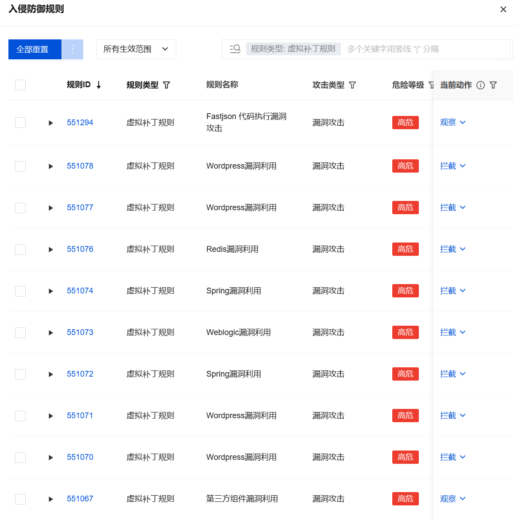Open the 当前动作 column filter icon
This screenshot has height=520, width=518.
[493, 85]
